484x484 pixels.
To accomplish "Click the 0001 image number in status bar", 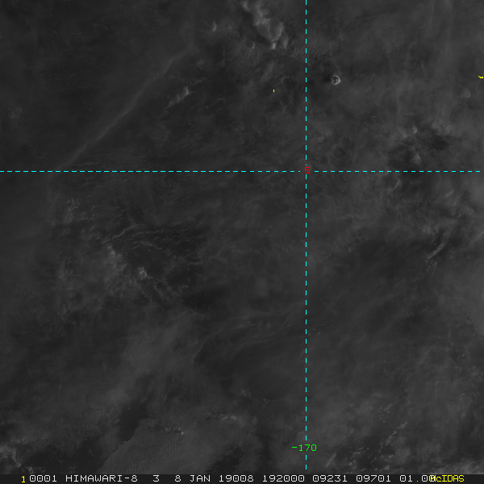I will pyautogui.click(x=43, y=478).
